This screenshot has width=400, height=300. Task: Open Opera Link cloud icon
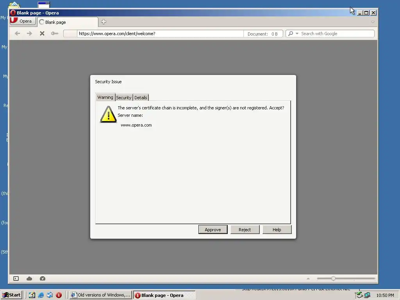[29, 279]
